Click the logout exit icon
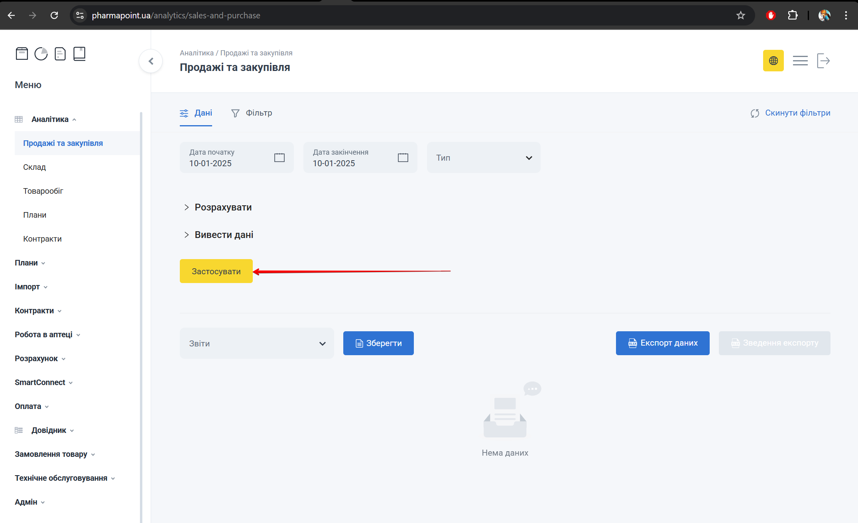 click(x=823, y=61)
